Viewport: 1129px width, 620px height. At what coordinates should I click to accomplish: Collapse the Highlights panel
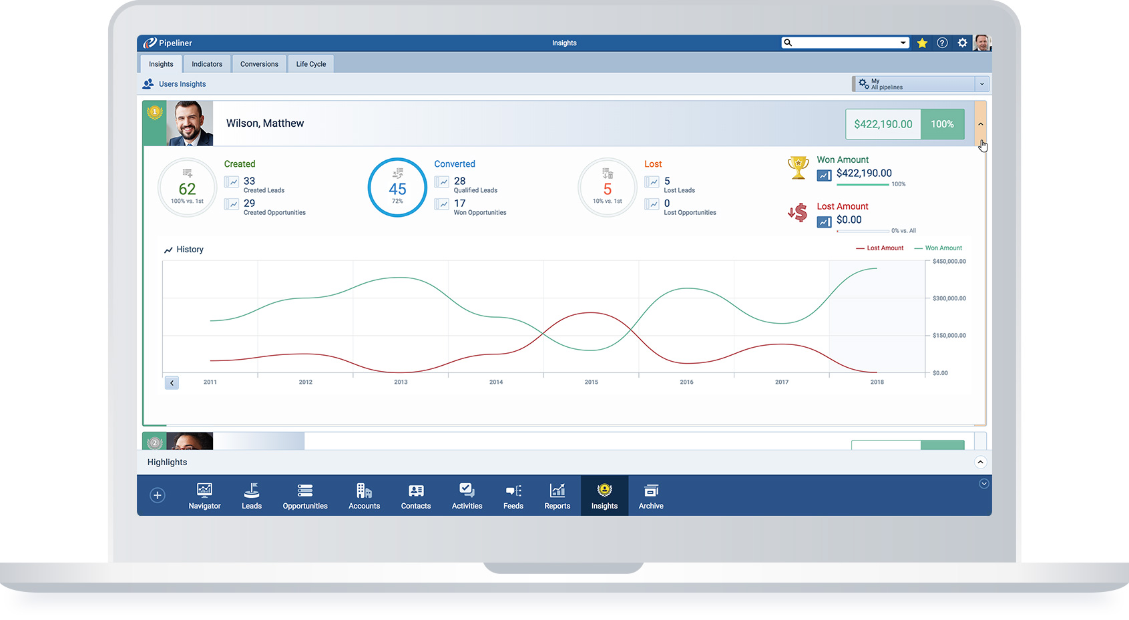pos(980,462)
